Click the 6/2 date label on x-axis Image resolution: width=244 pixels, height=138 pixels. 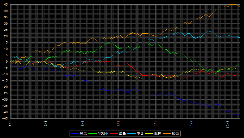tap(83, 124)
